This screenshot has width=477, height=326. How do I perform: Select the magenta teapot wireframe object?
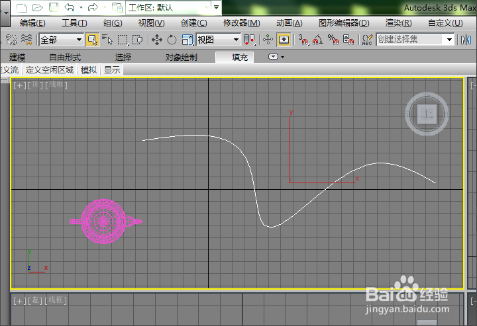[103, 222]
